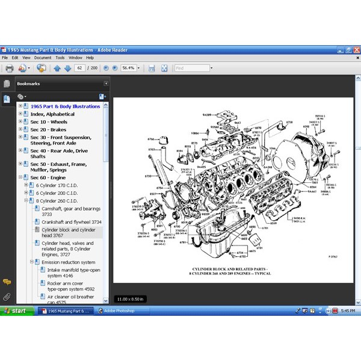Click the document scrollbar up arrow
This screenshot has height=361, width=361.
[358, 78]
